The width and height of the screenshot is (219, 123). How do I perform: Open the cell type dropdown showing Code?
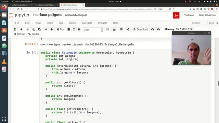[93, 30]
